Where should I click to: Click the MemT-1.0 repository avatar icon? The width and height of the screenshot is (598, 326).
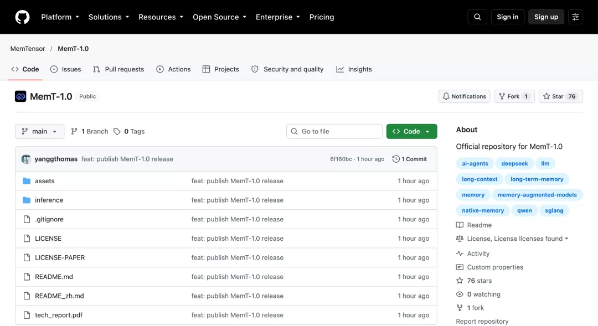20,96
